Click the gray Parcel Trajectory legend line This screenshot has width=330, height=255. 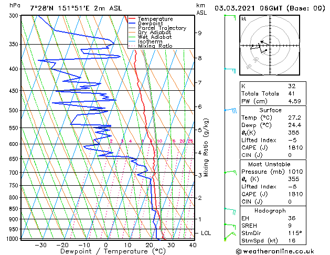tap(132, 28)
